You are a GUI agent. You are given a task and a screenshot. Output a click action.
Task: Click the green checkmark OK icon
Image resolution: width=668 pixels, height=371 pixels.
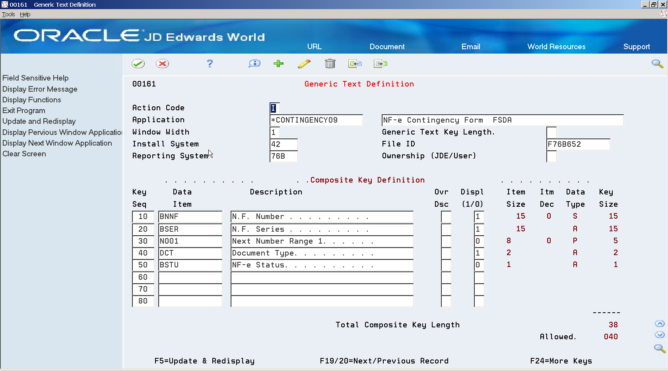(x=138, y=63)
